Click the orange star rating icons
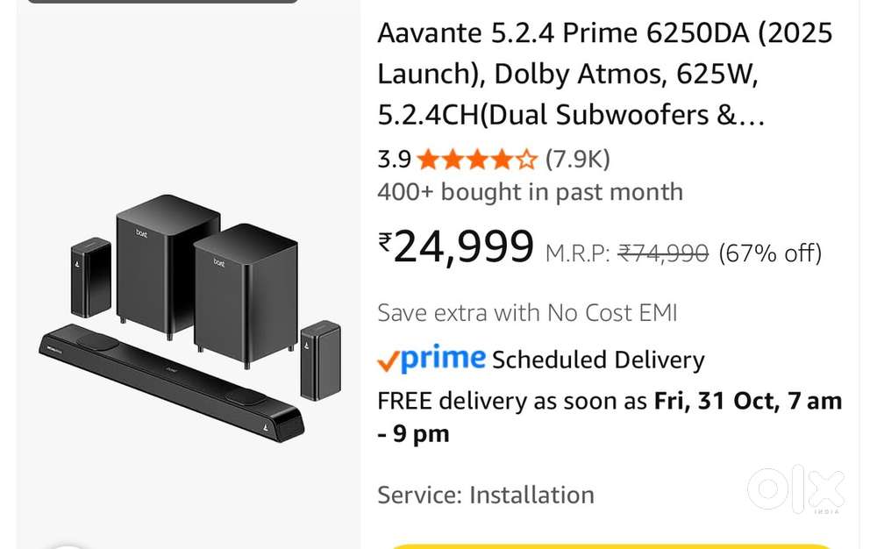 (x=476, y=160)
